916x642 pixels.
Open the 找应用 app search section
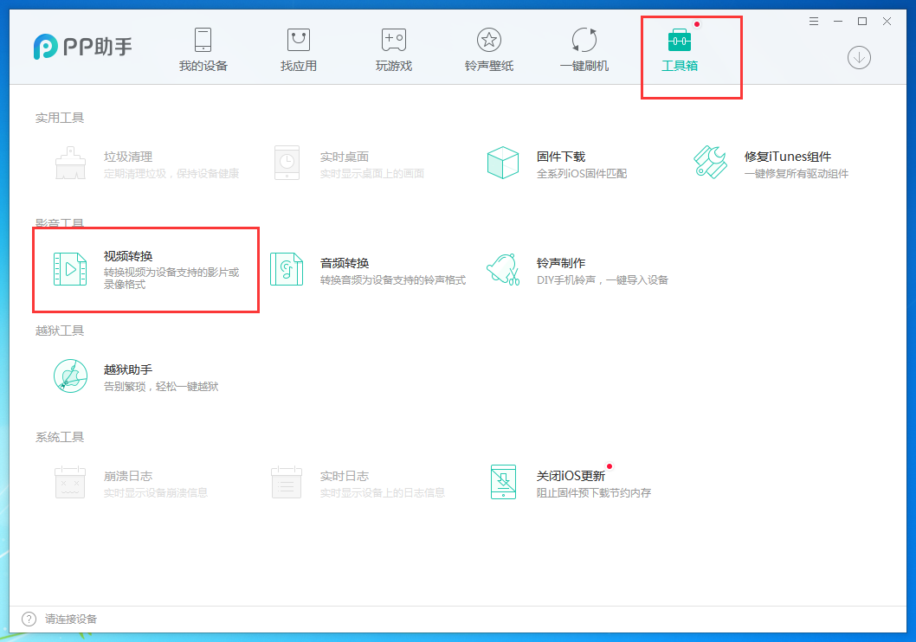coord(298,48)
